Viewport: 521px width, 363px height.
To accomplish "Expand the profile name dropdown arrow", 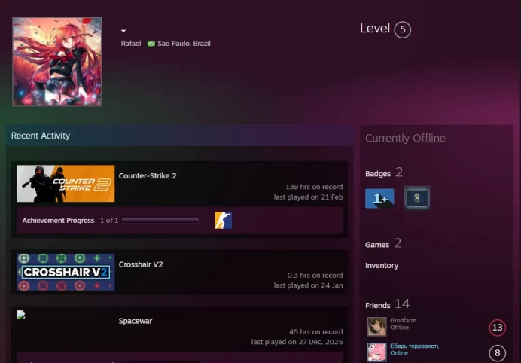I will point(123,31).
